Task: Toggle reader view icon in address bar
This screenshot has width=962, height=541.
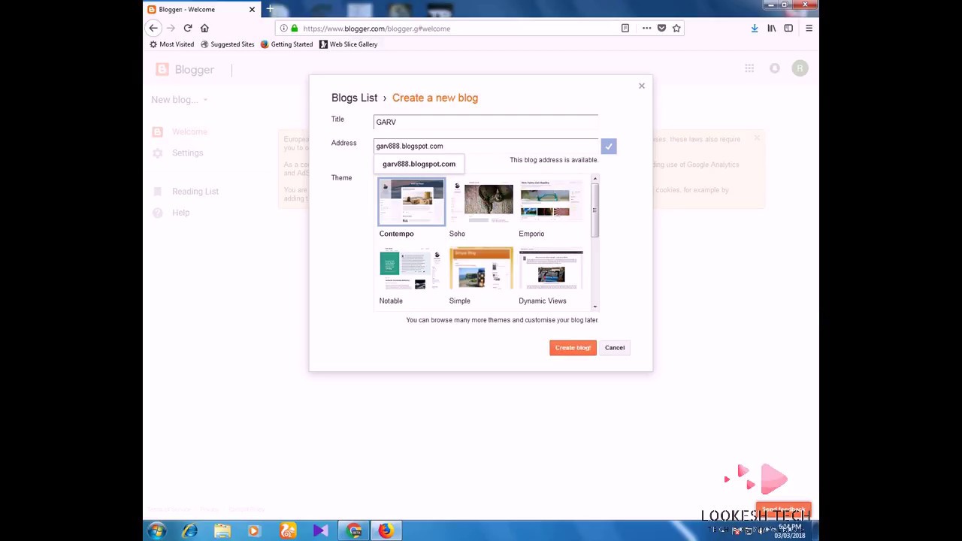Action: point(625,29)
